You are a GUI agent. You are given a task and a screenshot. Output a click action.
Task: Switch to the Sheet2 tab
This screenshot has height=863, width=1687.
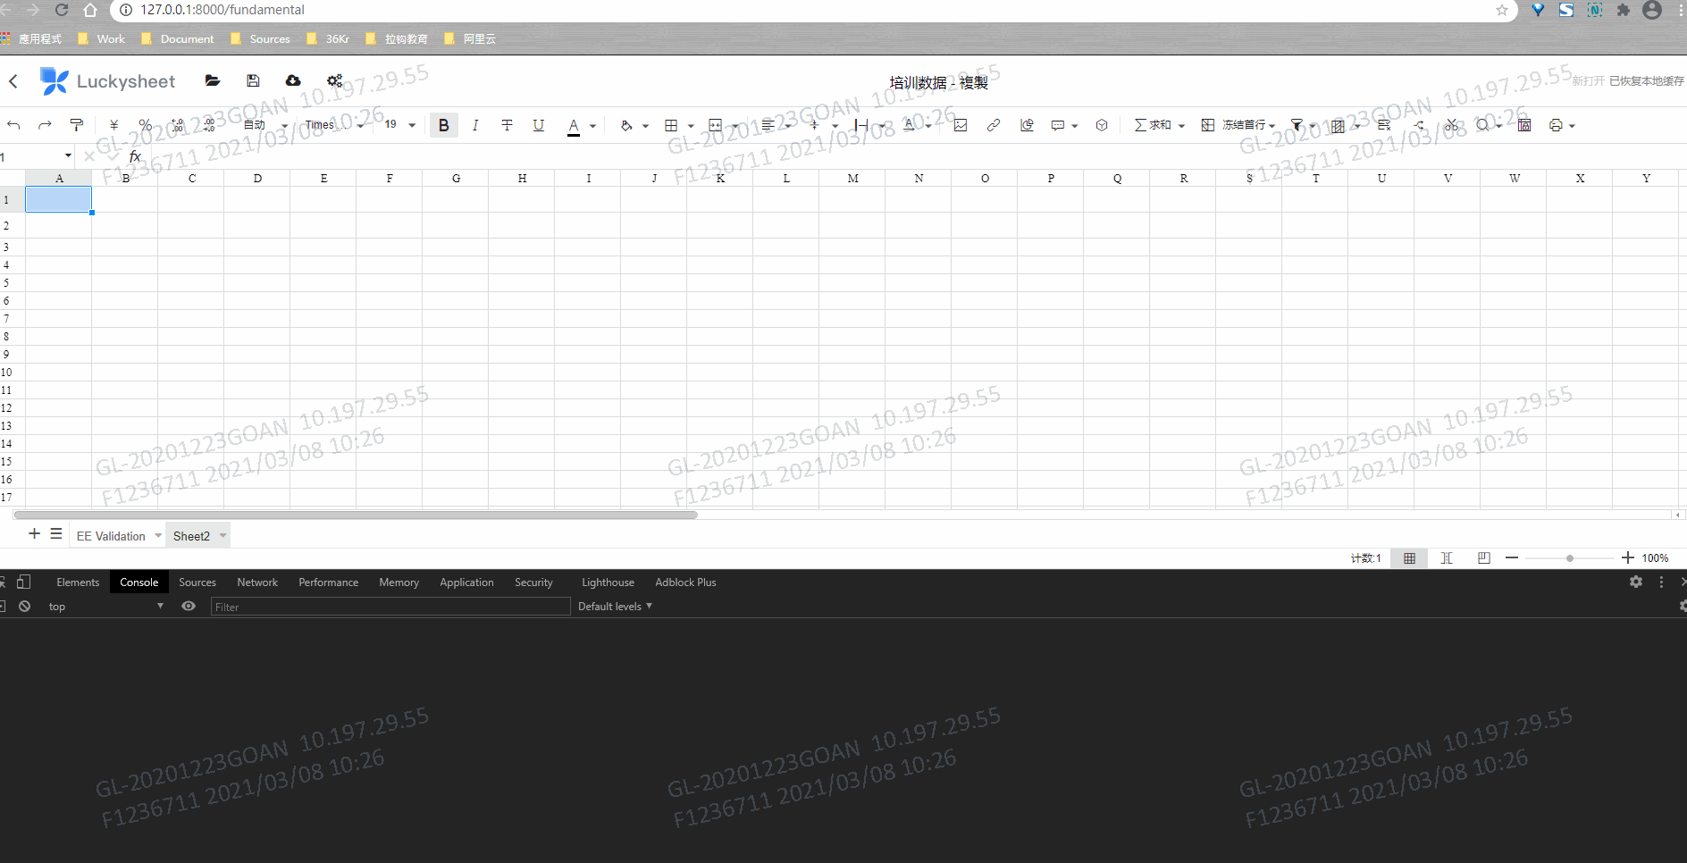[x=191, y=535]
